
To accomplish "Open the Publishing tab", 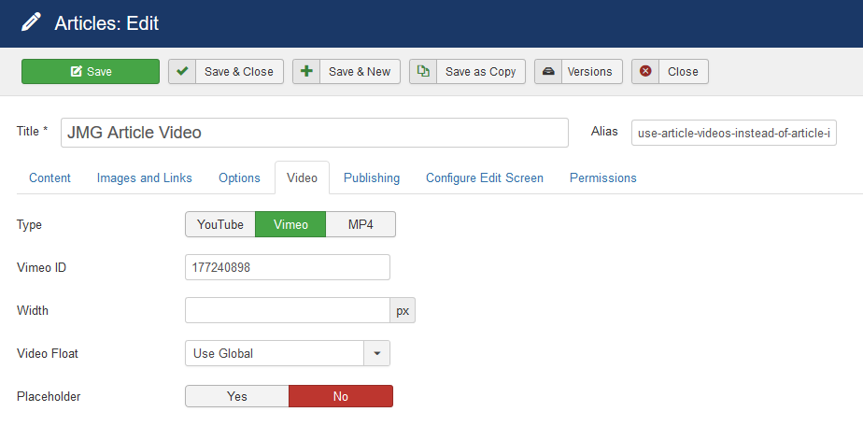I will click(372, 177).
